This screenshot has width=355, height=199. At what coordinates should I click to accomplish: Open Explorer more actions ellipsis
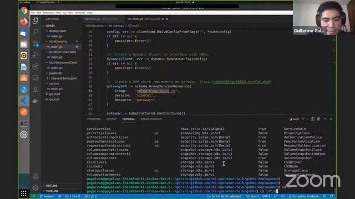77,19
